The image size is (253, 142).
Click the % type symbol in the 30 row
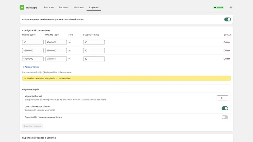[69, 42]
